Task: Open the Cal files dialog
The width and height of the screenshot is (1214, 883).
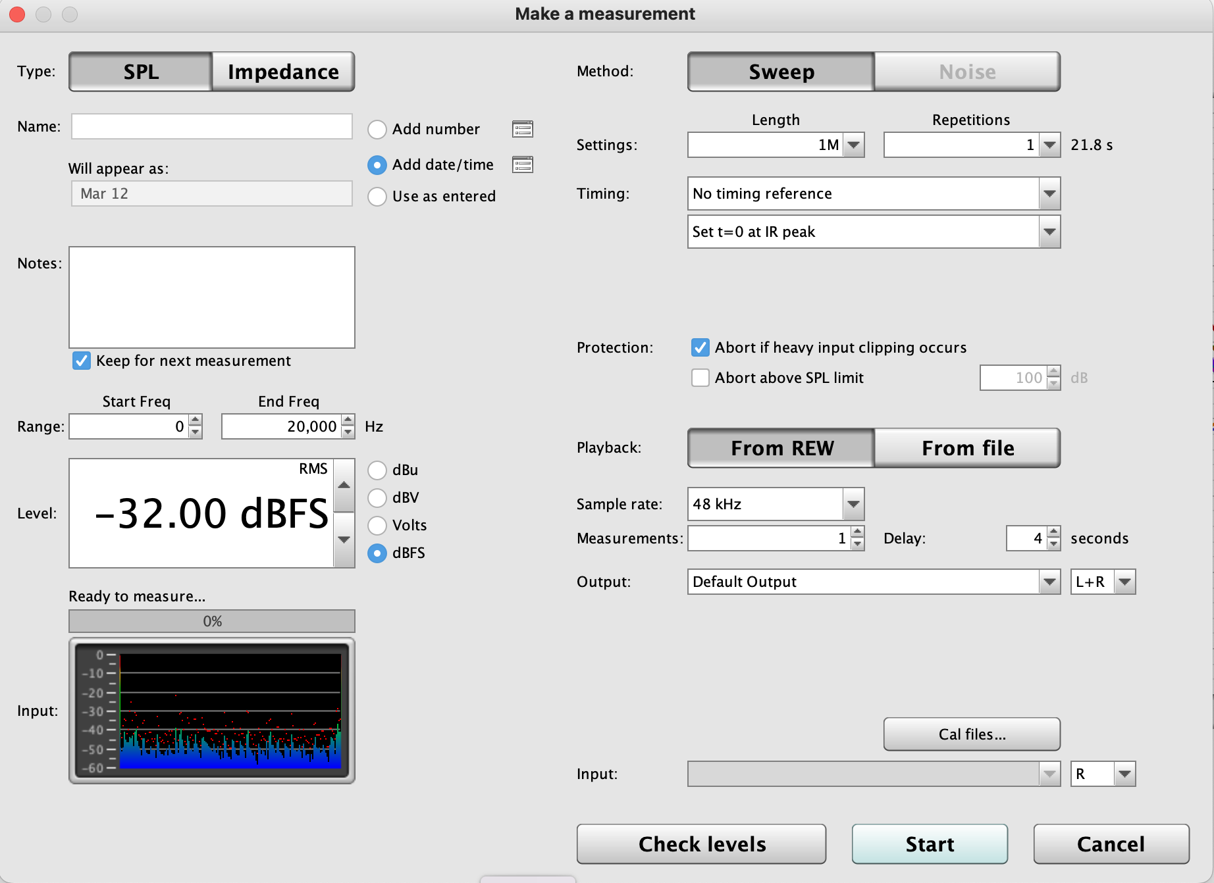Action: tap(971, 734)
